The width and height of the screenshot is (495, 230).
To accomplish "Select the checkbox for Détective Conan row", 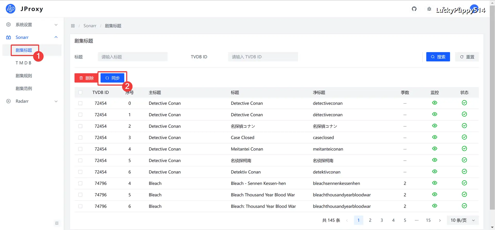I will click(80, 115).
